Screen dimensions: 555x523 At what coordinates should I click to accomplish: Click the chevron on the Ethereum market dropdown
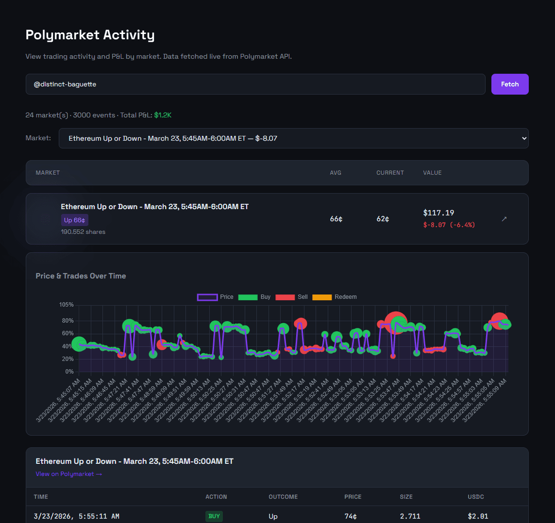pos(523,138)
